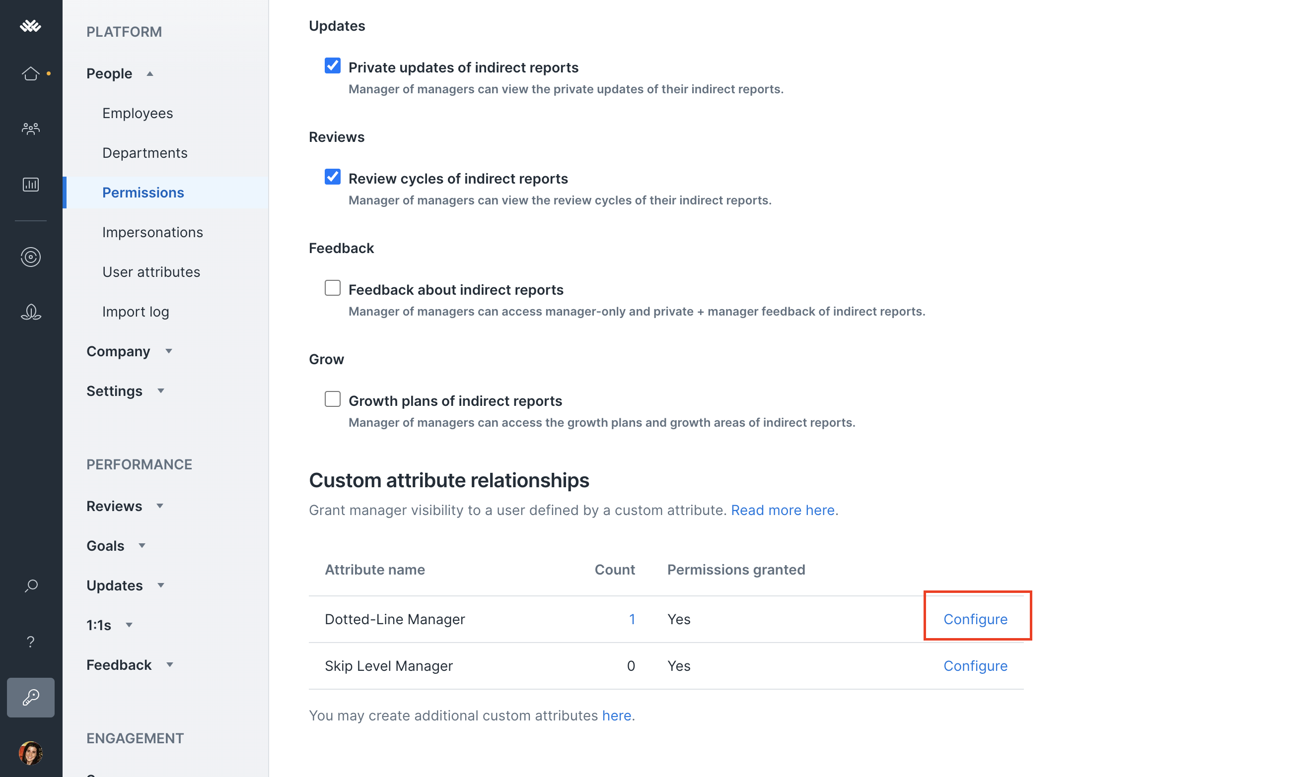Open the Home icon in sidebar
The width and height of the screenshot is (1290, 777).
click(x=30, y=73)
